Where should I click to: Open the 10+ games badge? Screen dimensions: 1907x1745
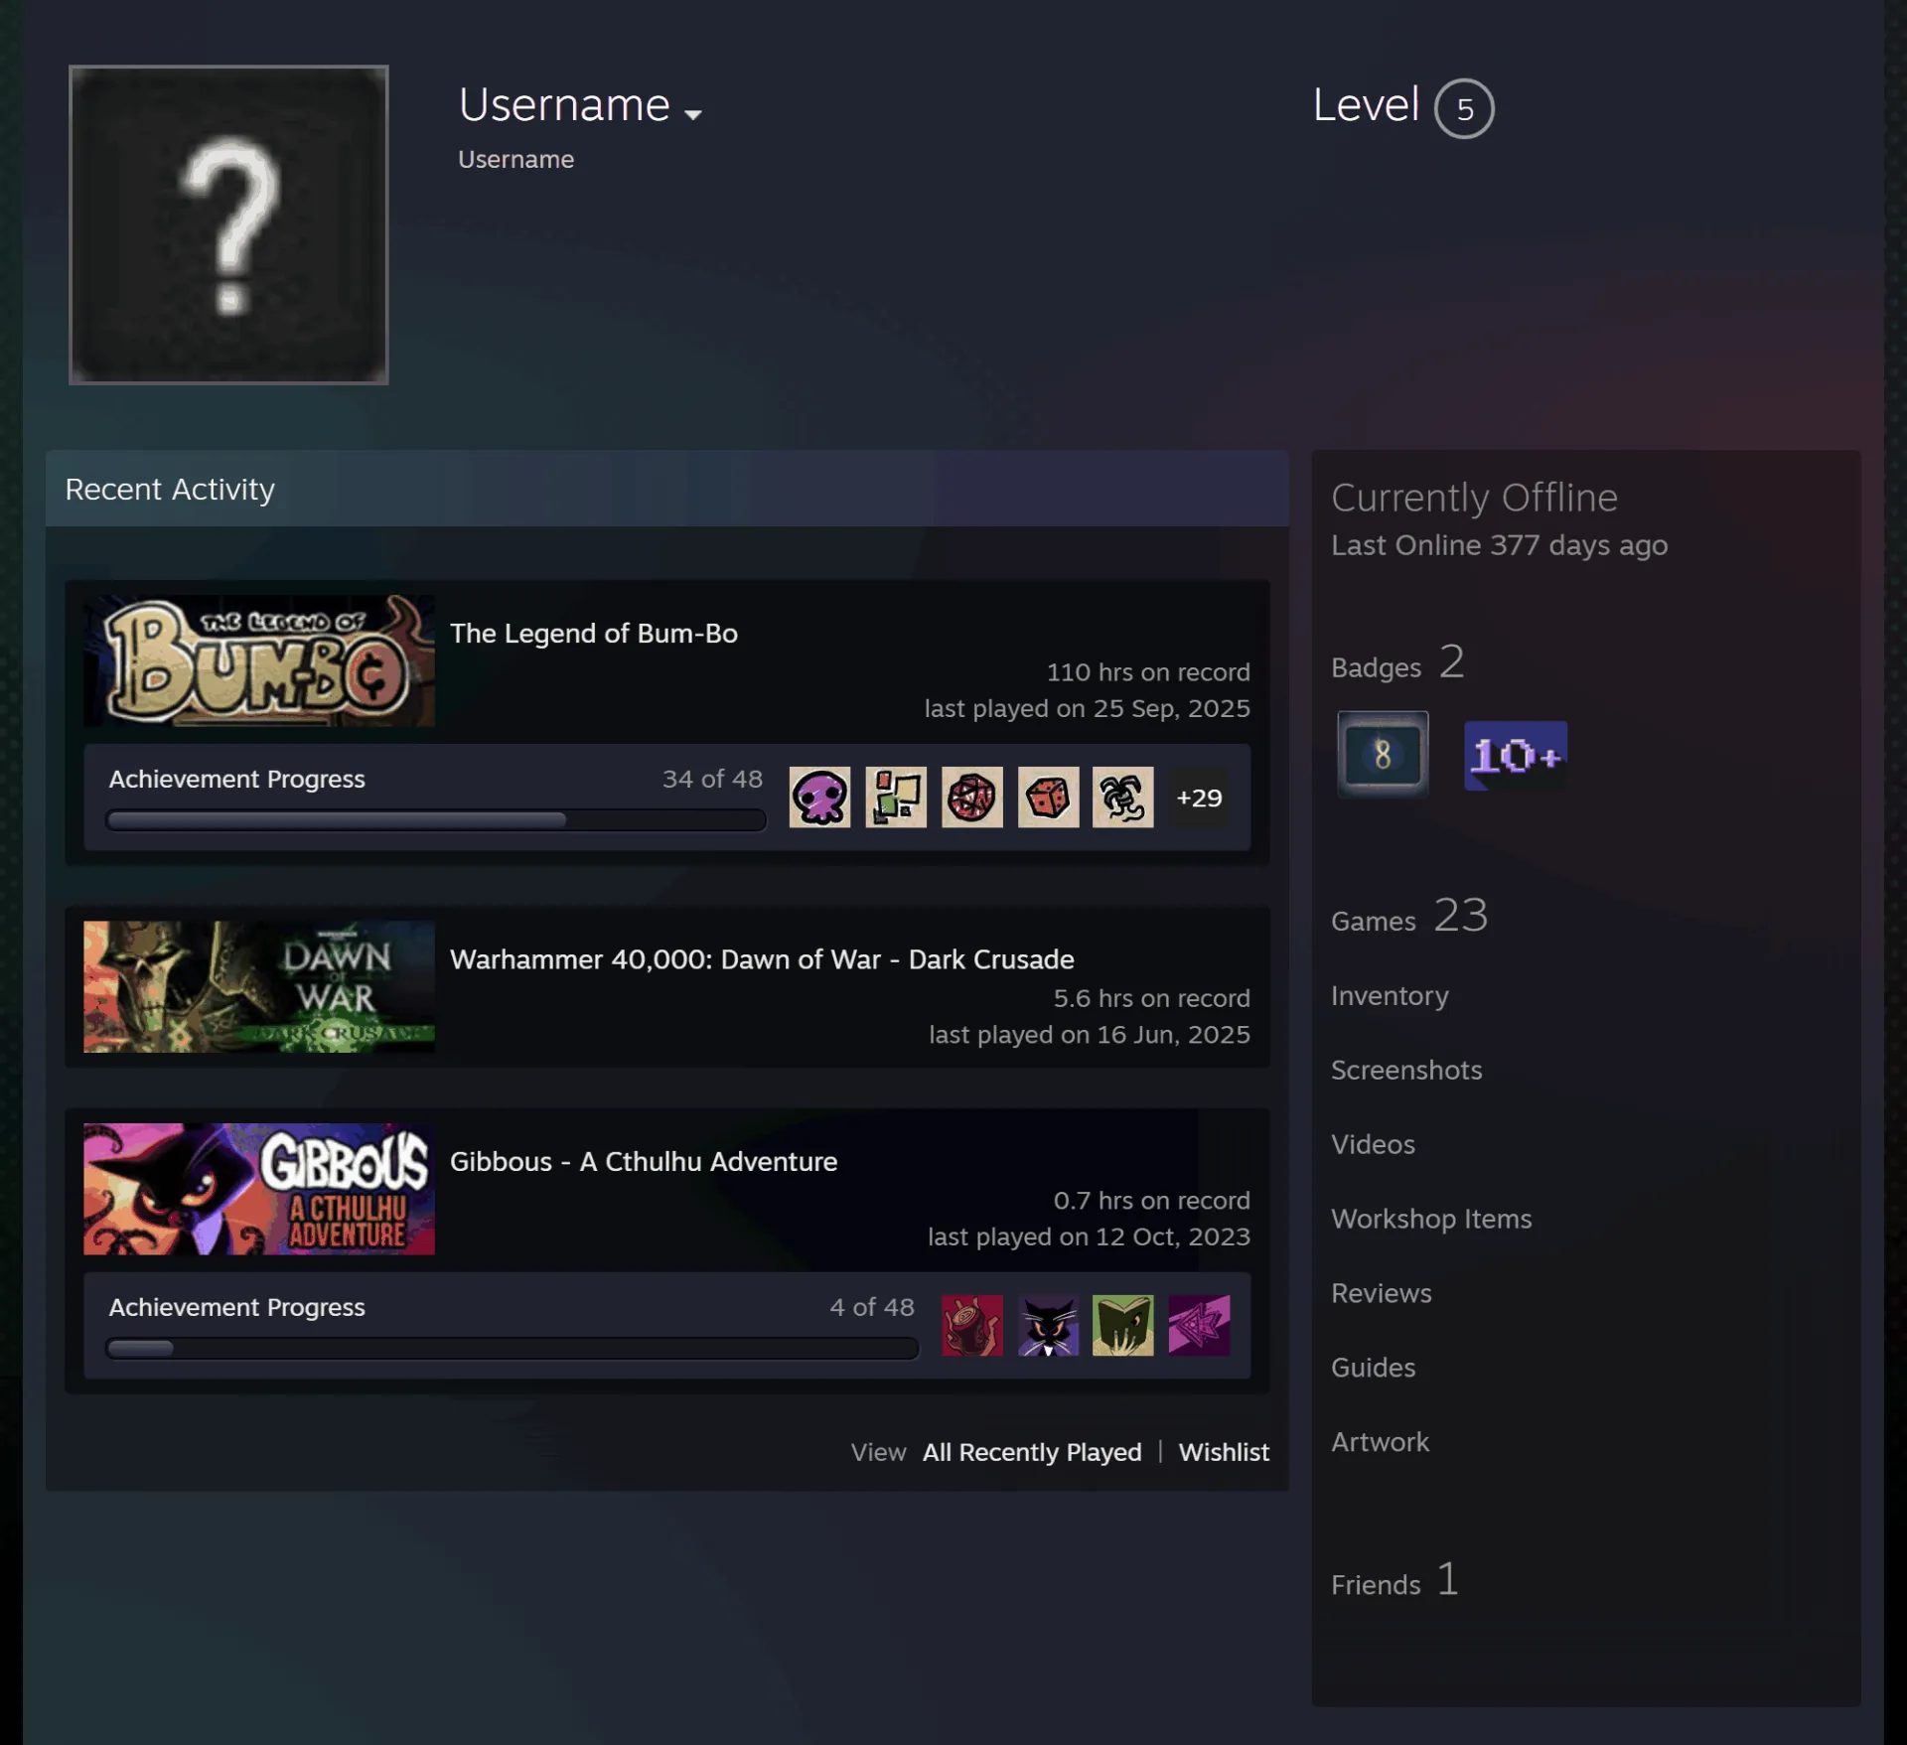[x=1516, y=756]
